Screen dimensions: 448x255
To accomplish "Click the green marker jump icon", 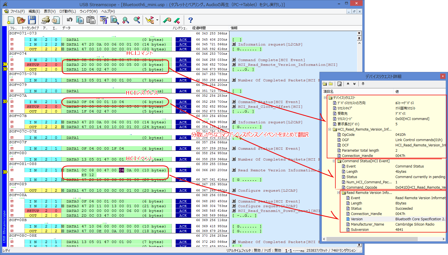I will click(x=177, y=20).
